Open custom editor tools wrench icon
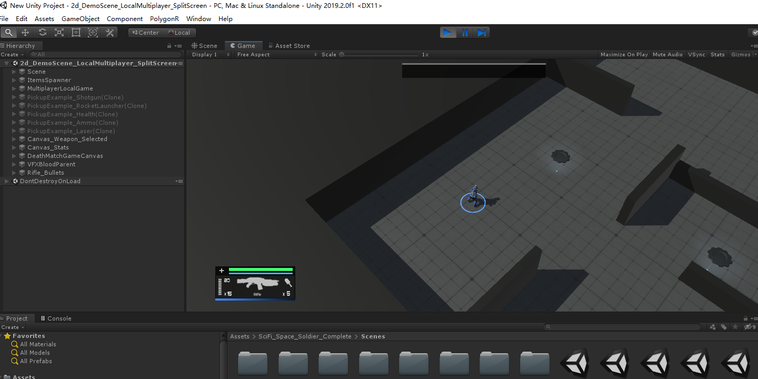Viewport: 758px width, 379px height. [109, 33]
